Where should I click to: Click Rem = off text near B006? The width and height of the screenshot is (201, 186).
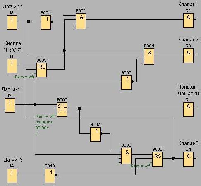pyautogui.click(x=45, y=116)
